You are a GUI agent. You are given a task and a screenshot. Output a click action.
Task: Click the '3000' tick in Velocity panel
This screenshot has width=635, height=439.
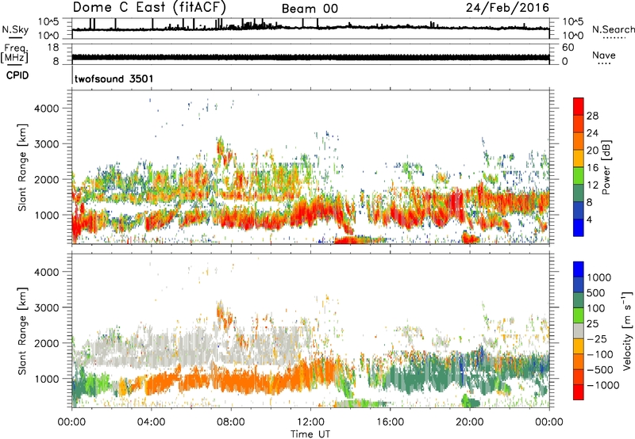tap(46, 307)
